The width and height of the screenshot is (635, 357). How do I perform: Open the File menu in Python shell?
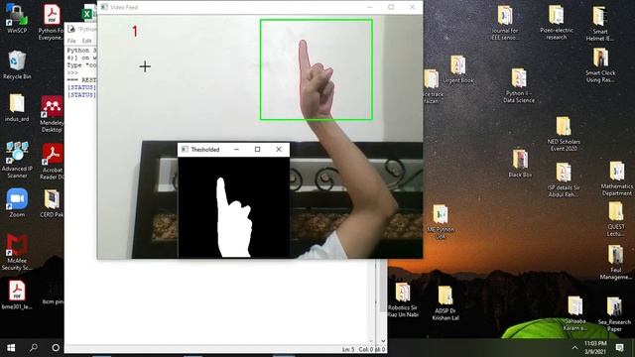(71, 41)
